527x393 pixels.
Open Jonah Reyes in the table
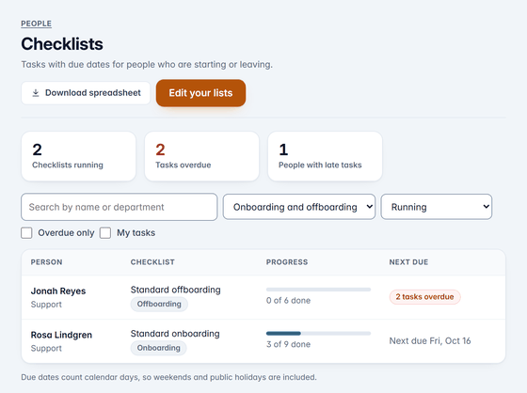point(58,291)
